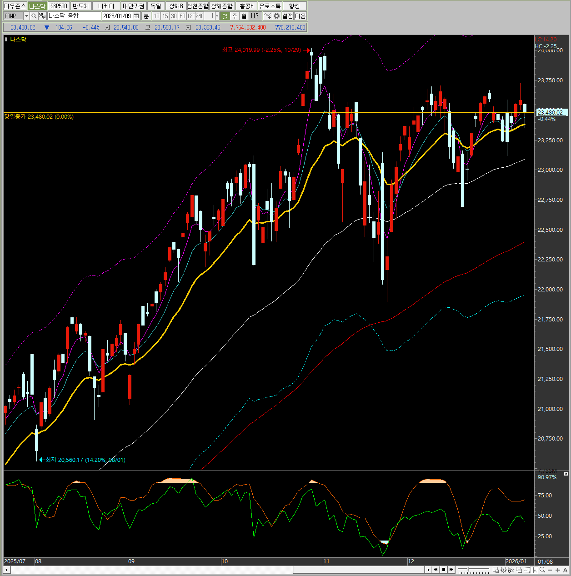This screenshot has height=576, width=571.
Task: Adjust the playback speed slider handle
Action: 468,570
